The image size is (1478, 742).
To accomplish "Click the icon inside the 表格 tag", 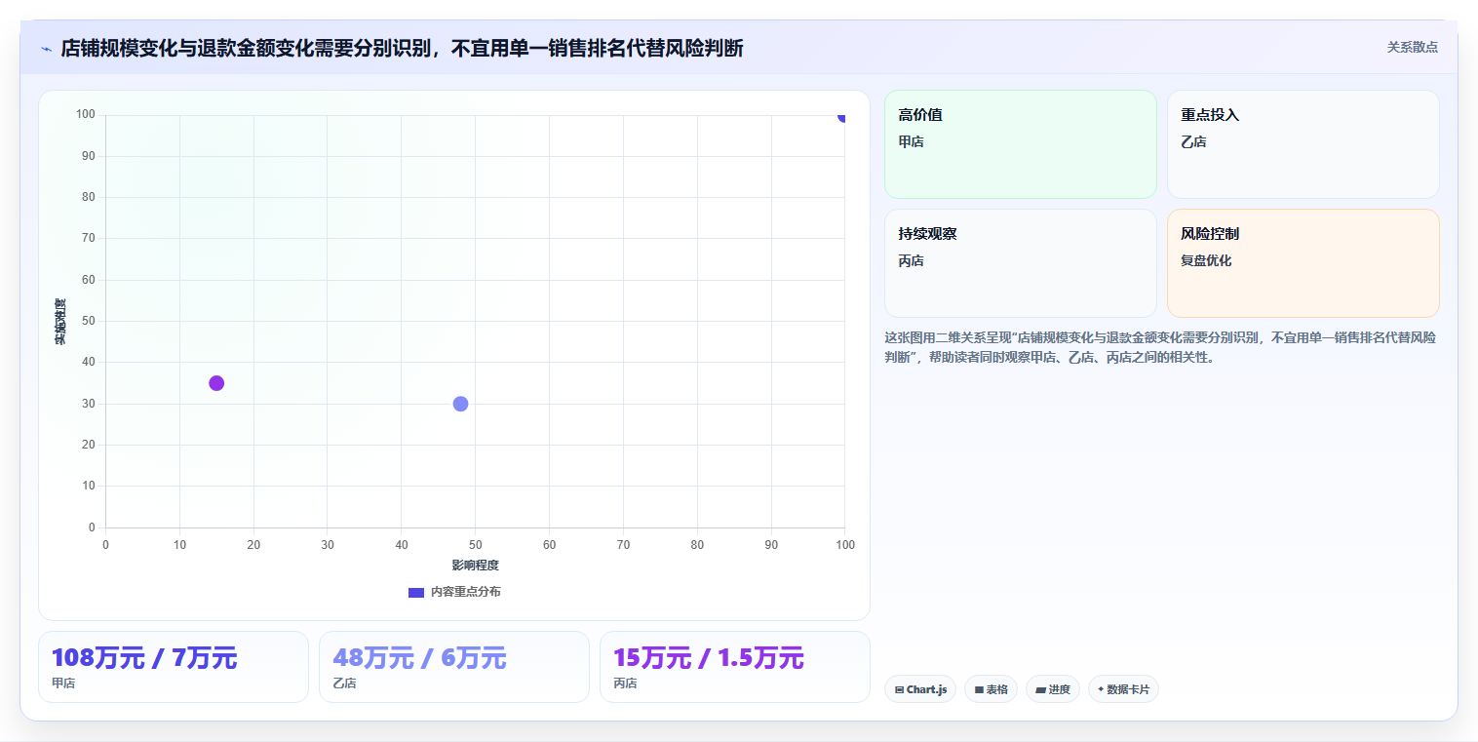I will point(979,689).
